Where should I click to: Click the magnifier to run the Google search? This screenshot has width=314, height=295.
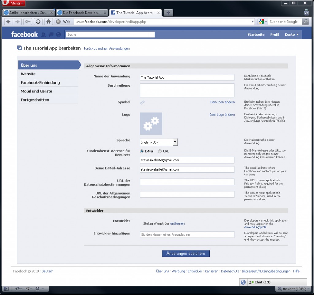[306, 22]
